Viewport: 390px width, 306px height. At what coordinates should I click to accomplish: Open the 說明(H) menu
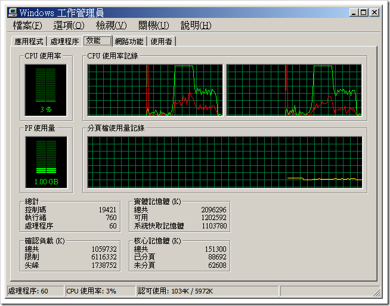[196, 26]
